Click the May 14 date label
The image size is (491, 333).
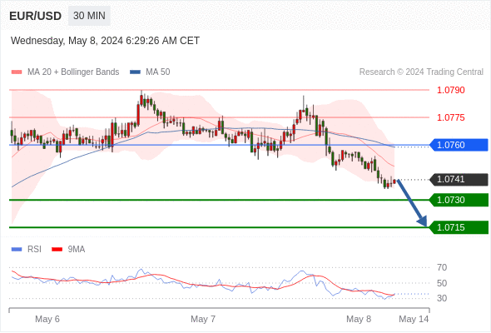point(414,319)
